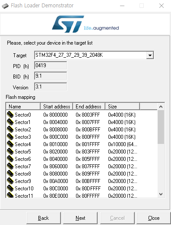
Task: Sort by the End address column header
Action: pyautogui.click(x=89, y=107)
